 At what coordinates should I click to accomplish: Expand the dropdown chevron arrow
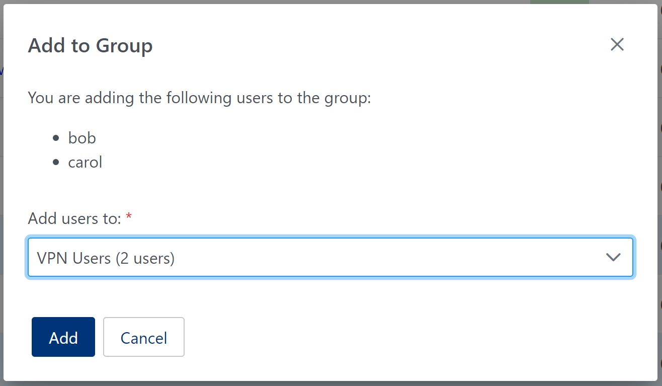[x=613, y=257]
